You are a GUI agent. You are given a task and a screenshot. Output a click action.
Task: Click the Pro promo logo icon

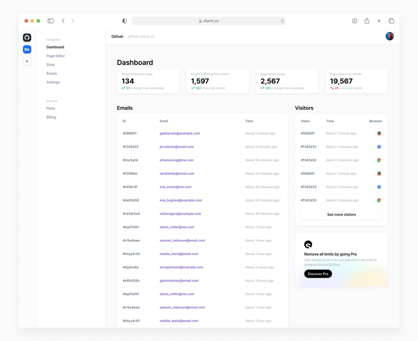coord(308,244)
